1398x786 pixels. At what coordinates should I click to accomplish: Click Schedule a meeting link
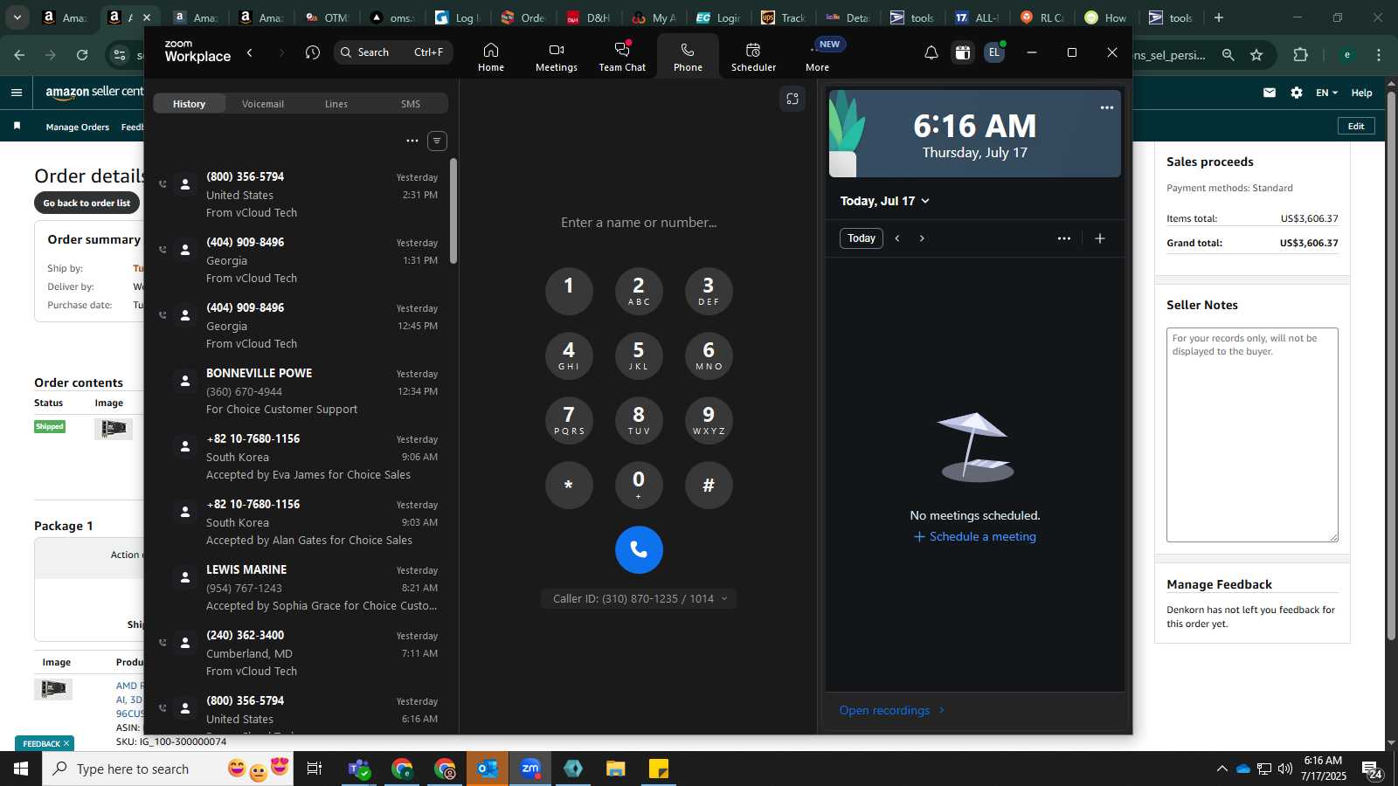pyautogui.click(x=975, y=537)
